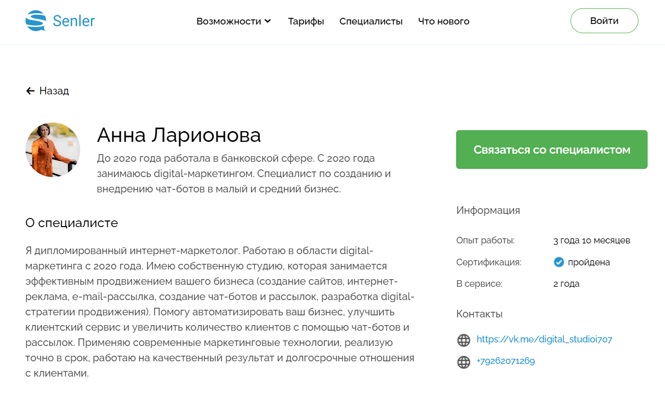
Task: Click the Senler brand name text
Action: pyautogui.click(x=74, y=21)
